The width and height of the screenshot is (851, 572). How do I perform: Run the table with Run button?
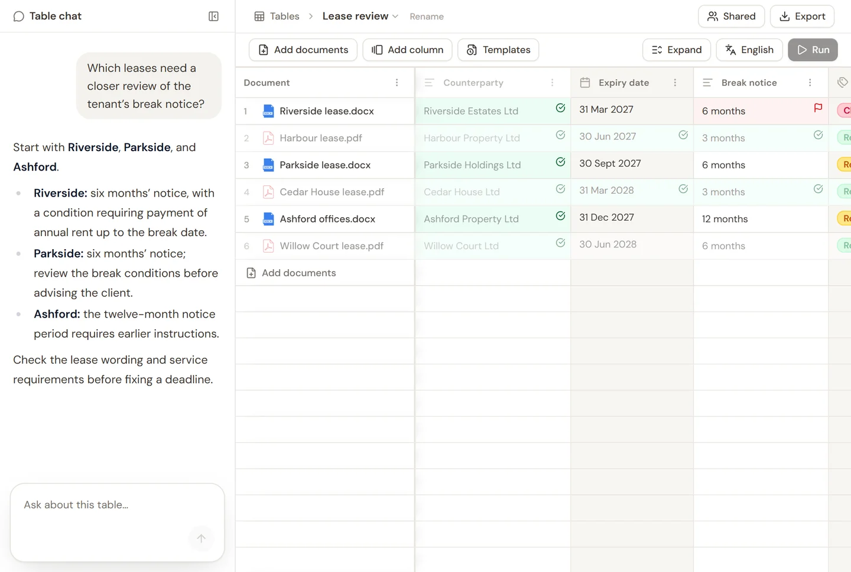(813, 50)
